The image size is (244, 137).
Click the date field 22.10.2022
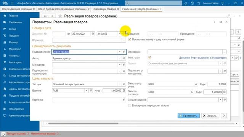[x=81, y=34]
